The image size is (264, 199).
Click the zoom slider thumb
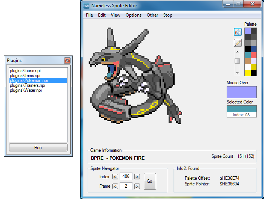pos(237,61)
